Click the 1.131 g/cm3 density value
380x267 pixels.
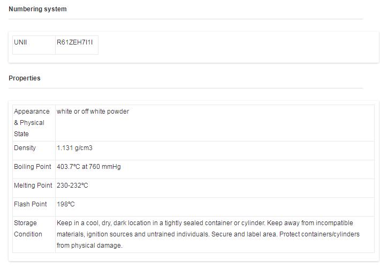click(x=74, y=148)
